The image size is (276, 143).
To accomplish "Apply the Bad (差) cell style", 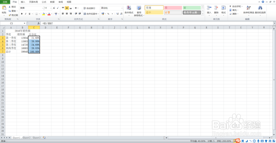I will pos(173,8).
